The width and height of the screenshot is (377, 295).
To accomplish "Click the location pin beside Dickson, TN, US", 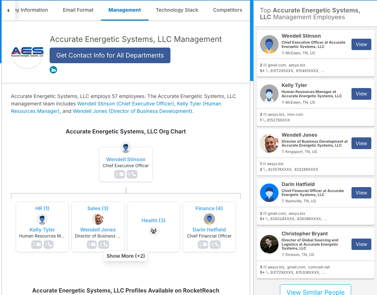I will (283, 255).
